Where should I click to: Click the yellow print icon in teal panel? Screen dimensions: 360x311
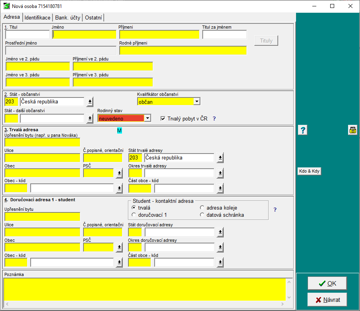point(352,130)
